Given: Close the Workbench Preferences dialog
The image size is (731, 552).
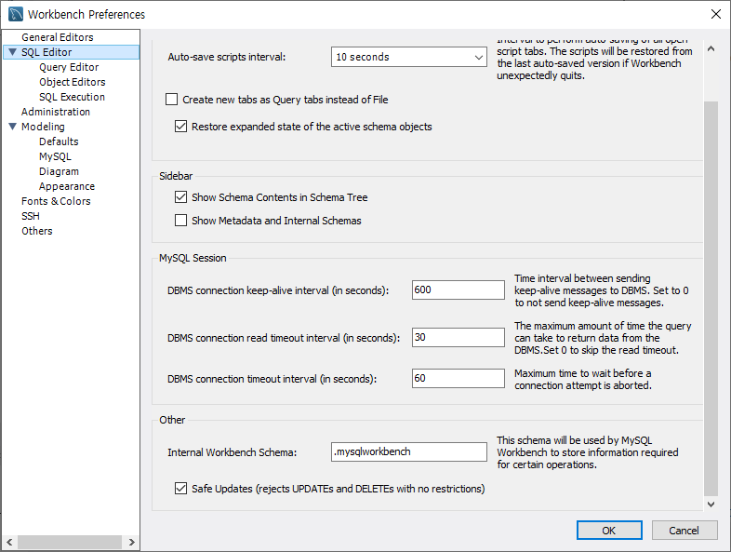Looking at the screenshot, I should 715,15.
